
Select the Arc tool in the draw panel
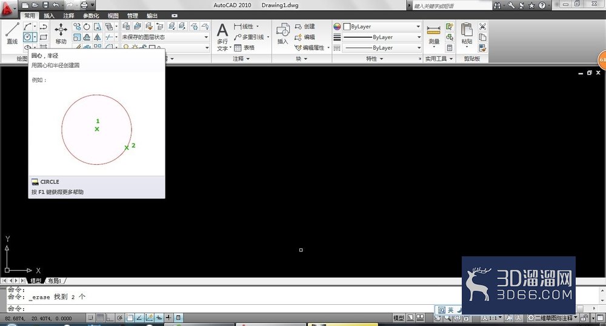(x=27, y=26)
